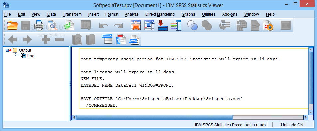Open the Direct Marketing menu

[160, 14]
